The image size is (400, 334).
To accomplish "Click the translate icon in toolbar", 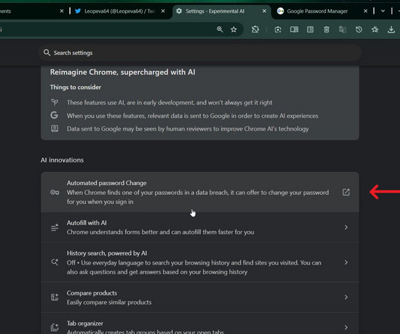I will (x=343, y=29).
